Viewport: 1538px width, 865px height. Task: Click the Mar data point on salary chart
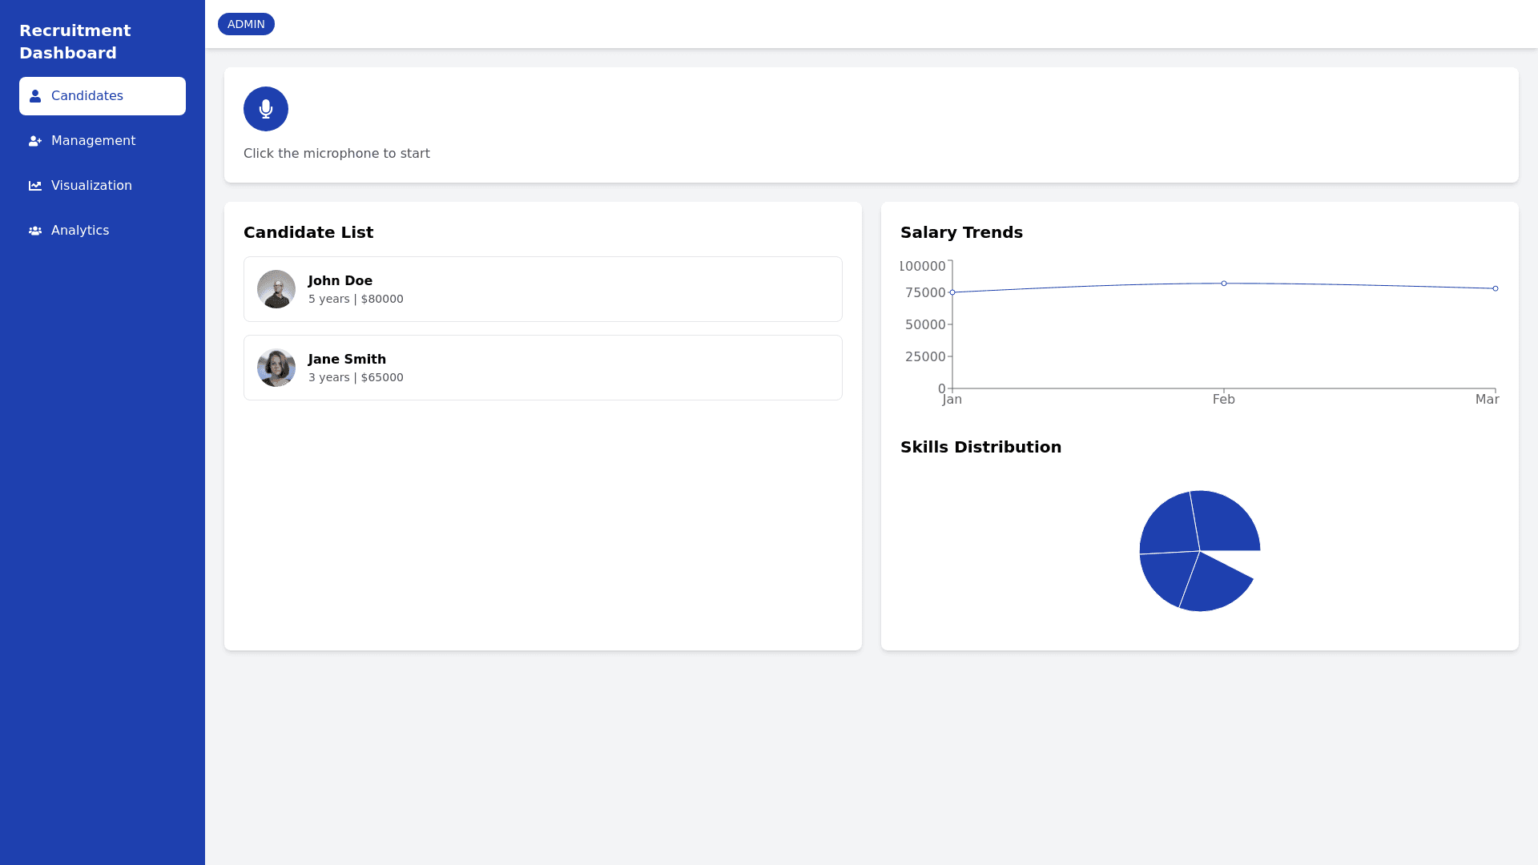[x=1495, y=288]
